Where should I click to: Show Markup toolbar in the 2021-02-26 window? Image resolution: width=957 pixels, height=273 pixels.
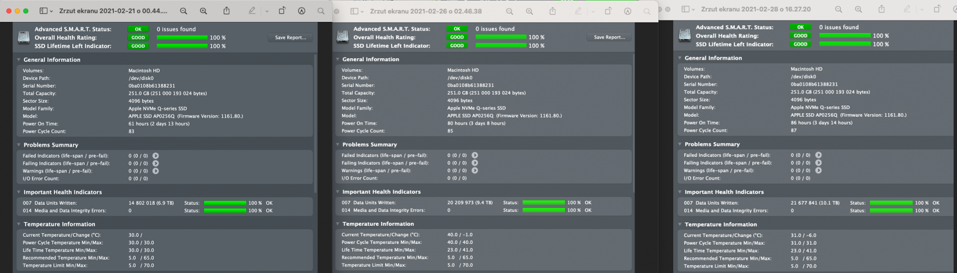coord(627,11)
